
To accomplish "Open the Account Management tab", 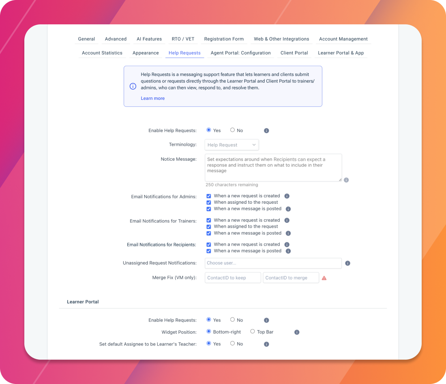I will pyautogui.click(x=343, y=39).
